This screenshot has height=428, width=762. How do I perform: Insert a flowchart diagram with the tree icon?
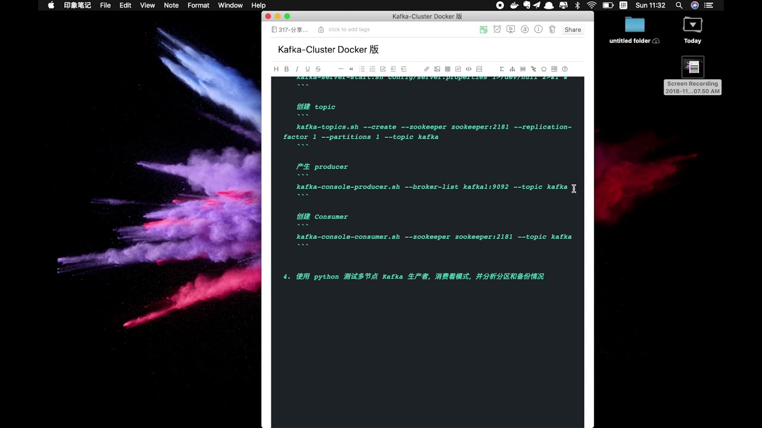513,69
